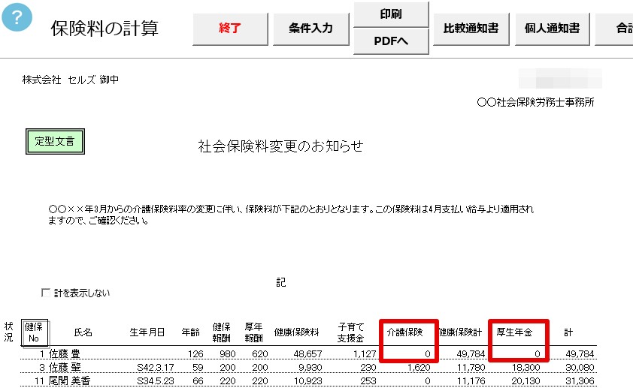Tick the 計を表示しない checkbox
Viewport: 633px width, 388px height.
46,293
